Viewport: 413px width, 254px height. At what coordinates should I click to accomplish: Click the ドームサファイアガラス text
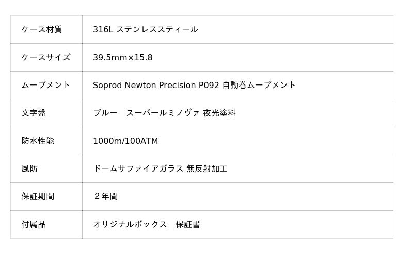(x=138, y=169)
